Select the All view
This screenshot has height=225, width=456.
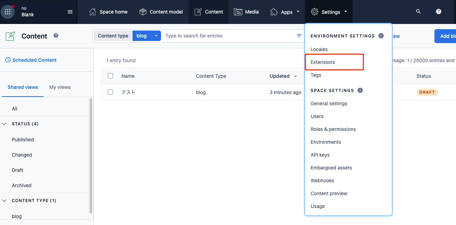[15, 109]
